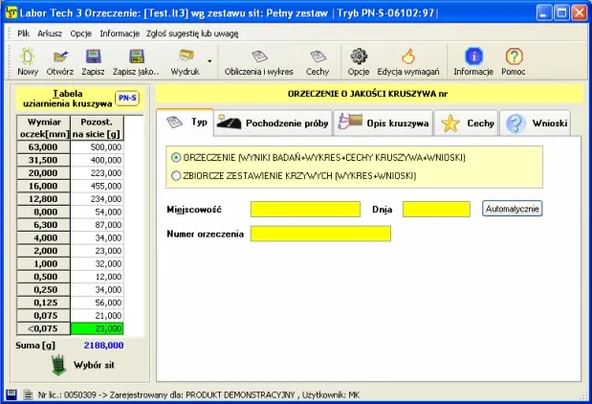
Task: Click the Zapisz jako toolbar icon
Action: tap(136, 57)
